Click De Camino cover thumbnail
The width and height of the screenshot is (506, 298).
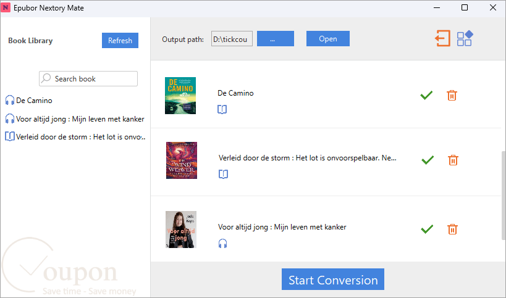coord(180,96)
